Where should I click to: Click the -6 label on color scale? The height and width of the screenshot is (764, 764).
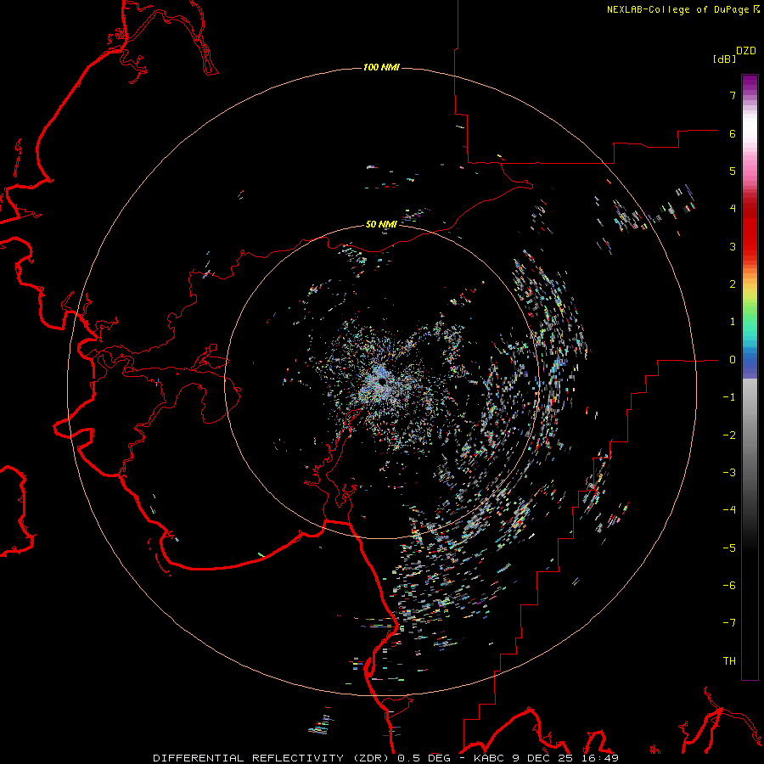[x=729, y=586]
